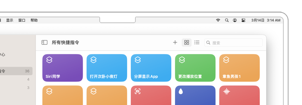Click layers icon on 更改播放位置 card

(x=182, y=60)
